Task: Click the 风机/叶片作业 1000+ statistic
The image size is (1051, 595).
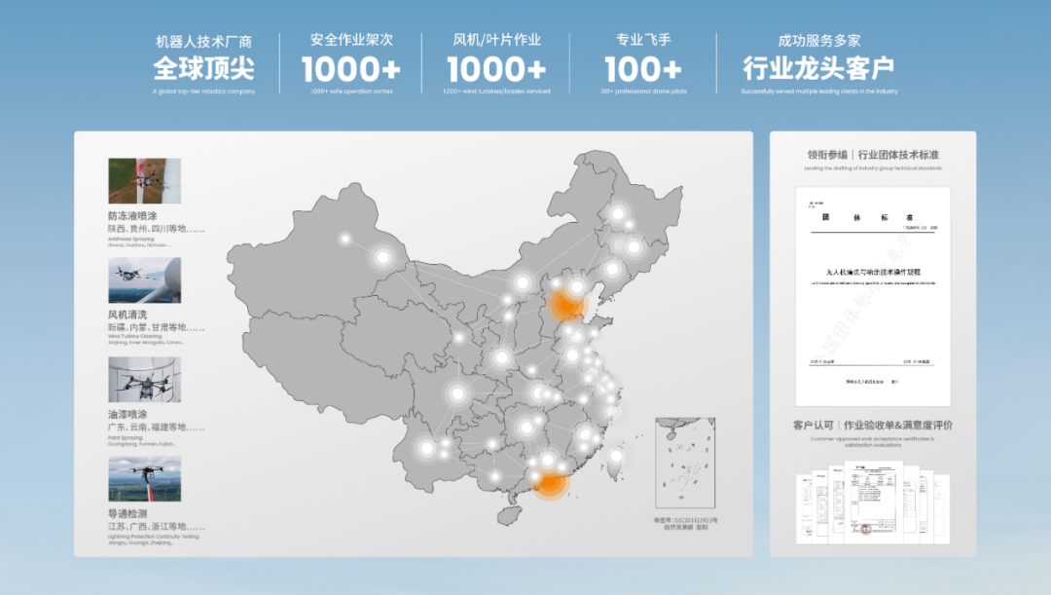Action: click(x=496, y=69)
